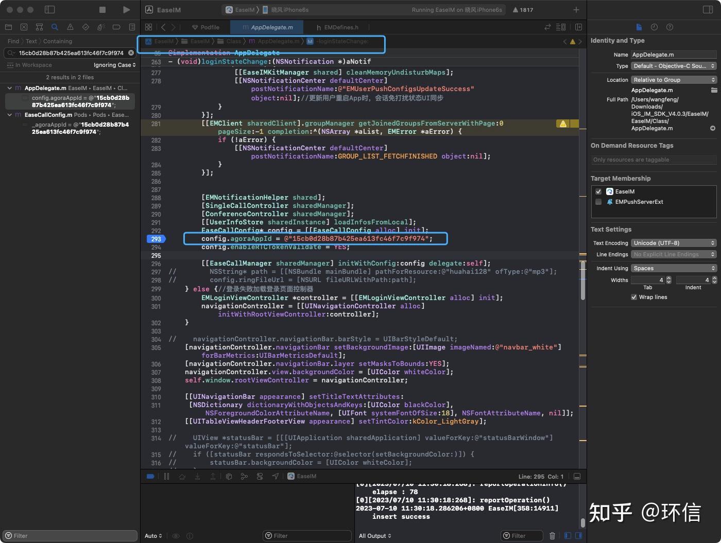Add a new editor pane on right

[x=578, y=27]
